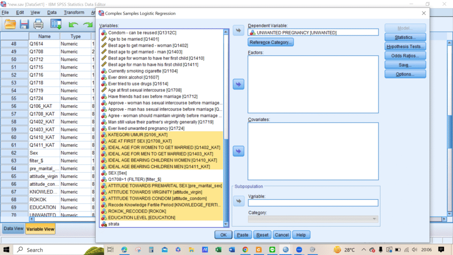Switch to the Data View tab
This screenshot has height=255, width=453.
click(13, 229)
